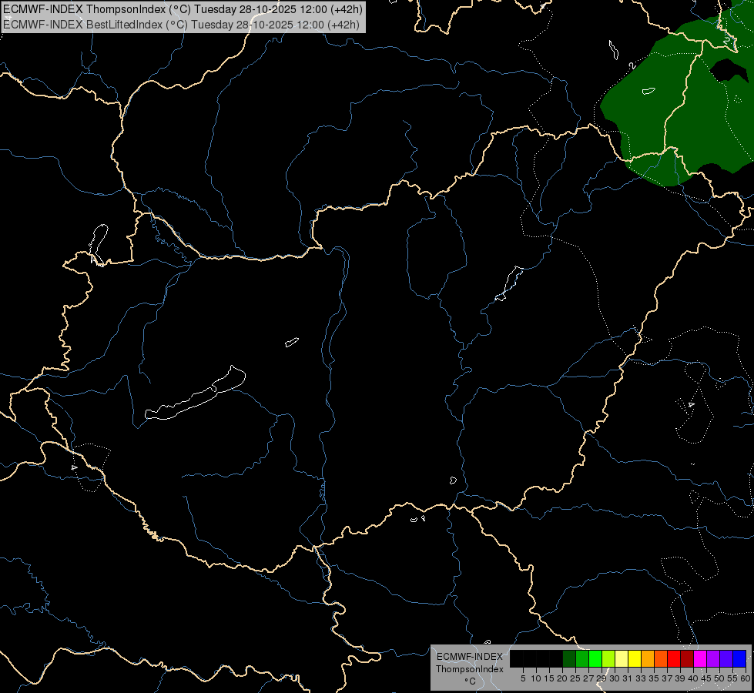
Task: Click the lime 29-30 legend swatch
Action: point(608,659)
